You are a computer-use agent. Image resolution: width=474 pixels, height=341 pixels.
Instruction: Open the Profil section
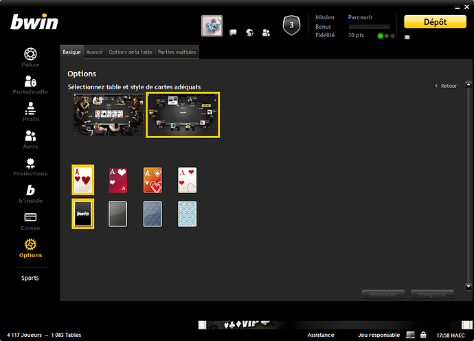point(30,112)
